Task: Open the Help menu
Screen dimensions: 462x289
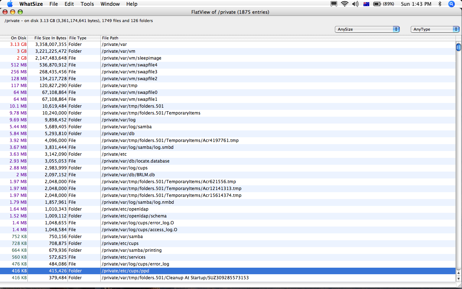Action: [132, 4]
